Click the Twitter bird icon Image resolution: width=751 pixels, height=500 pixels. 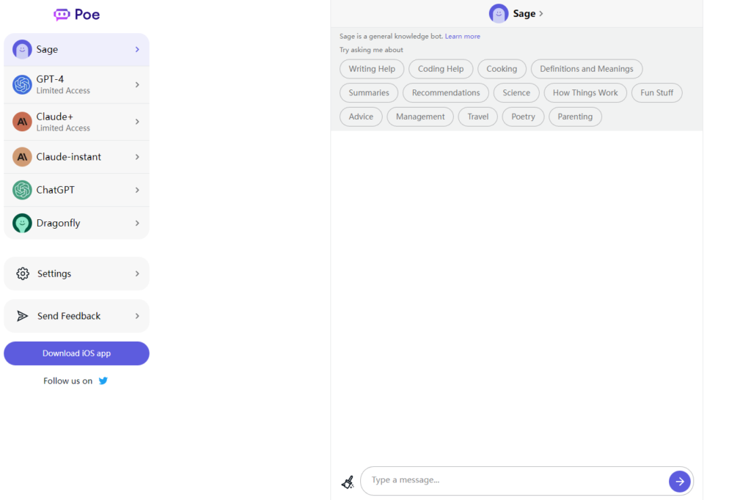tap(103, 380)
